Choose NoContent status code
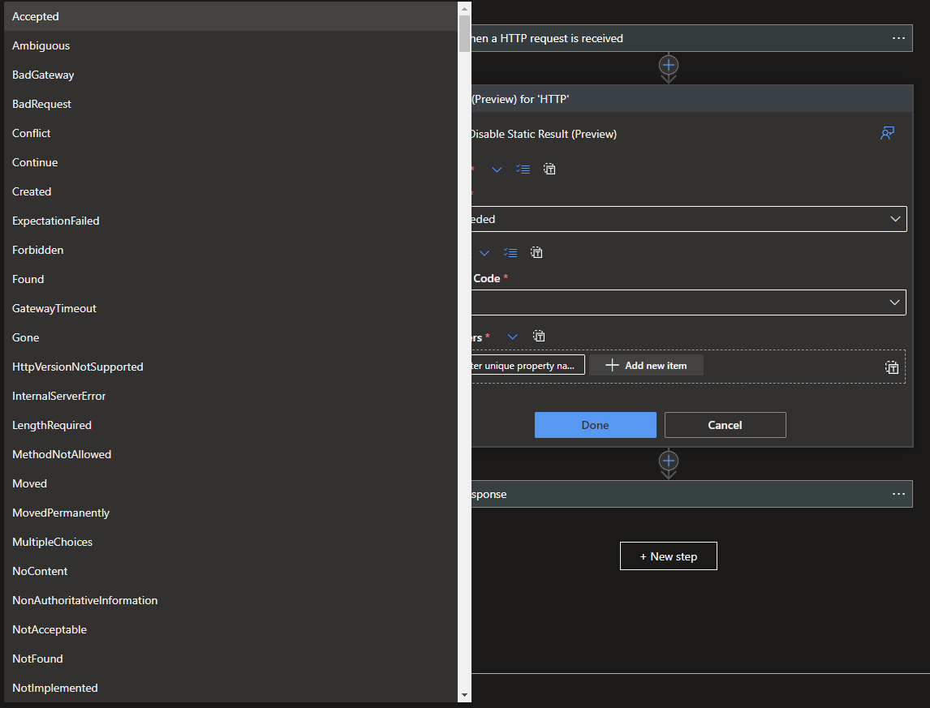930x708 pixels. [230, 571]
